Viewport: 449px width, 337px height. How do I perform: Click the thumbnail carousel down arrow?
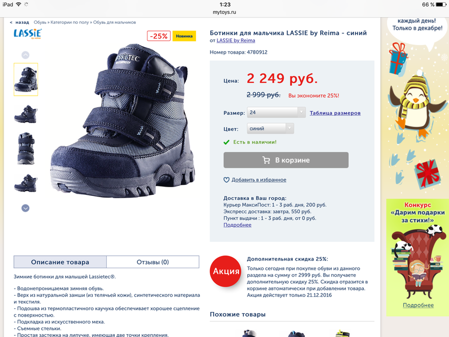tap(26, 208)
